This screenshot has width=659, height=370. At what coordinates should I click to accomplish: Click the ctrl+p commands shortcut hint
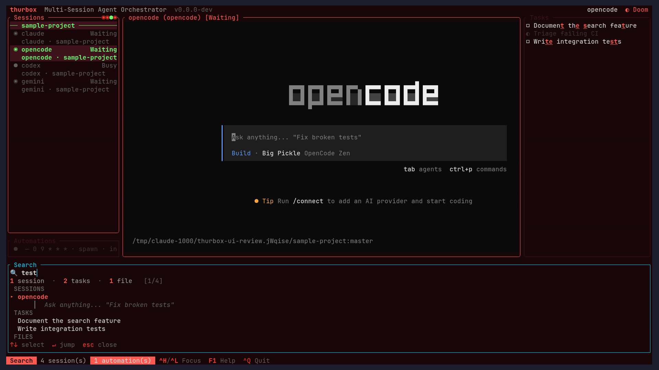point(478,169)
